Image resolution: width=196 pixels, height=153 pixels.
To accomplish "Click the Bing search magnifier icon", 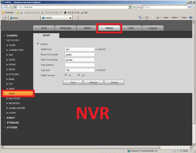I will (x=190, y=7).
